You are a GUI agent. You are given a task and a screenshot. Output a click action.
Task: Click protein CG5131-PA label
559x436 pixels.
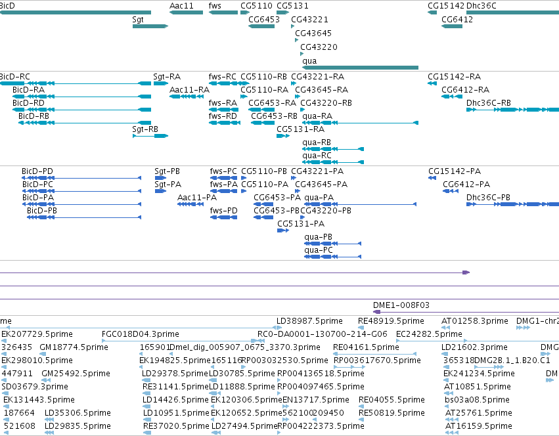(301, 224)
